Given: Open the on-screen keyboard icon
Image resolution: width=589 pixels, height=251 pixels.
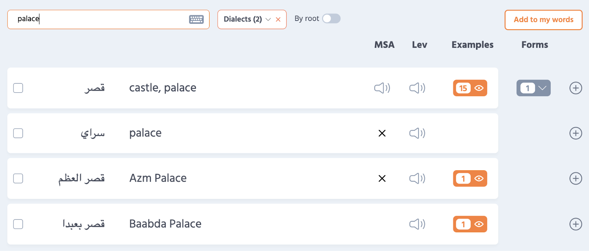Looking at the screenshot, I should pos(196,19).
